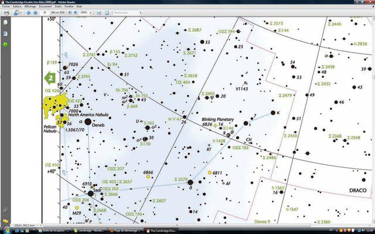Click the yellow 6811 cluster symbol

point(210,173)
